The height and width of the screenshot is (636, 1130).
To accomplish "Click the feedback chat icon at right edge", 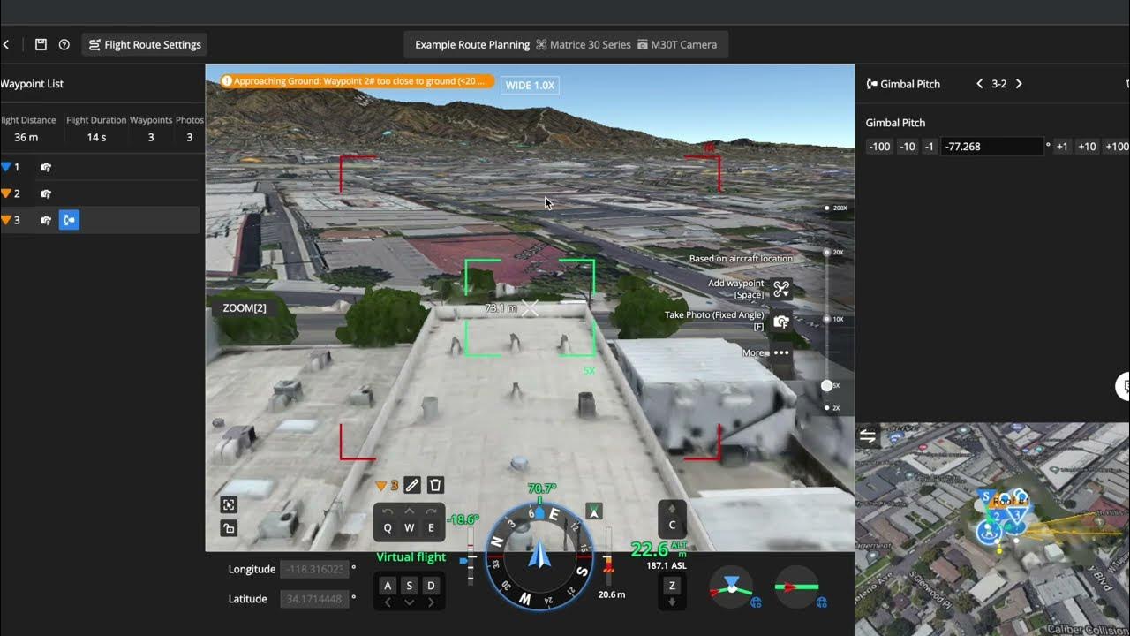I will click(x=1124, y=386).
